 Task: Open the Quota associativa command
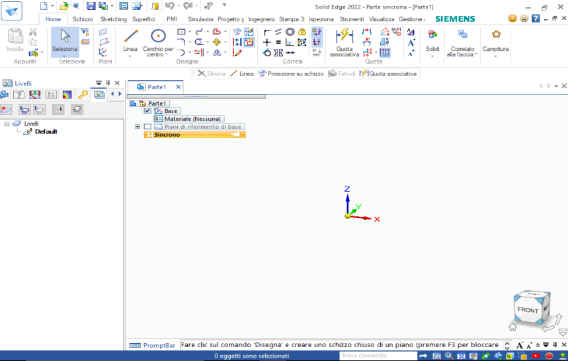[344, 42]
